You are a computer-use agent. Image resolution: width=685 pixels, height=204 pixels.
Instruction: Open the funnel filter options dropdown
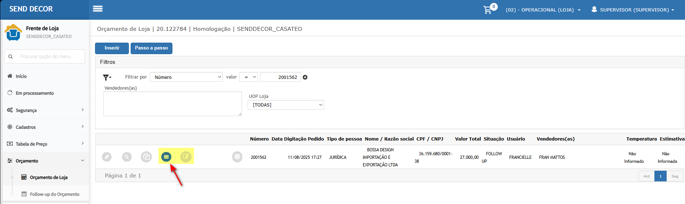click(x=107, y=77)
